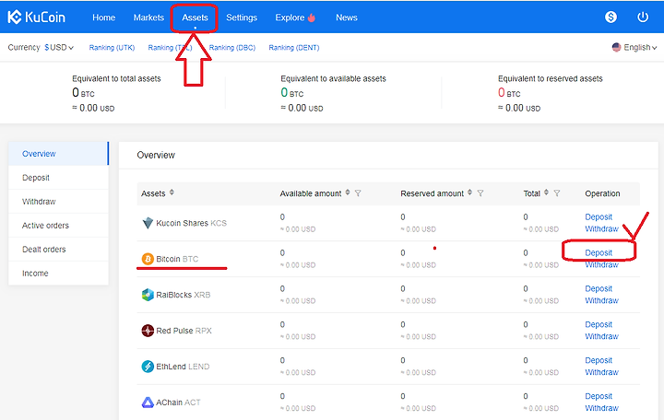This screenshot has width=664, height=420.
Task: Filter the Available amount column
Action: (358, 192)
